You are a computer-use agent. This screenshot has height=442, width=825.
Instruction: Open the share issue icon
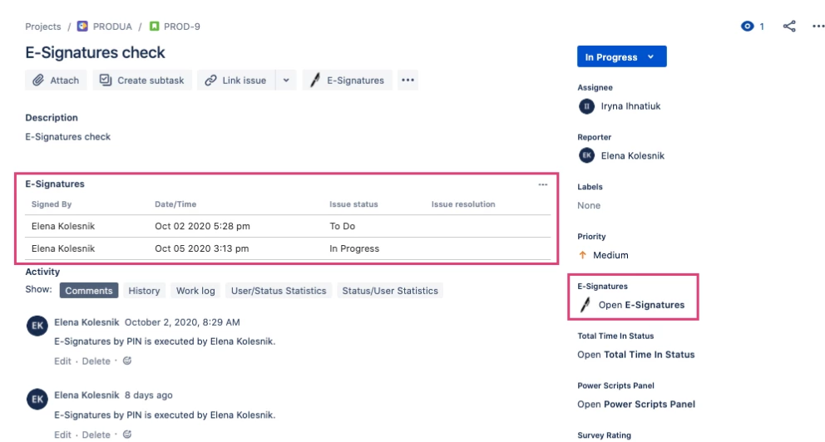(x=789, y=27)
